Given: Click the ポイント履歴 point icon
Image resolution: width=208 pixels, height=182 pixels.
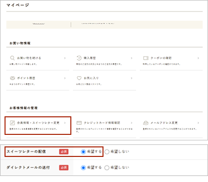Looking at the screenshot, I should click(13, 78).
